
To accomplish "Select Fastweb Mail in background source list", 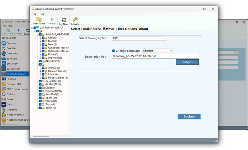I will pos(14,84).
